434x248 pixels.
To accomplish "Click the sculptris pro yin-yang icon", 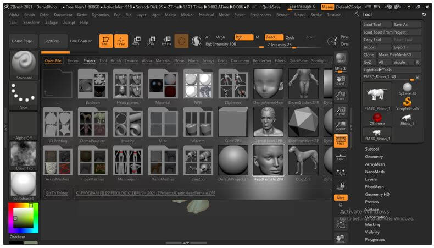I will (196, 41).
